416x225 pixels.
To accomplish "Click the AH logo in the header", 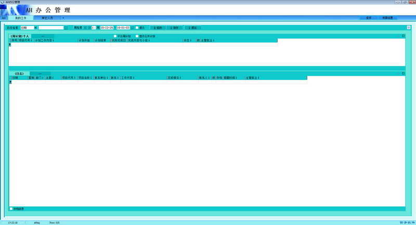I will tap(11, 9).
